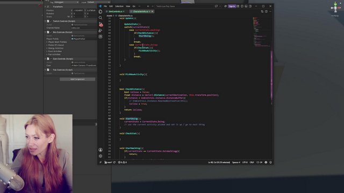Expand the Food Activities list
Viewport: 344px width, 193px height.
tap(47, 51)
